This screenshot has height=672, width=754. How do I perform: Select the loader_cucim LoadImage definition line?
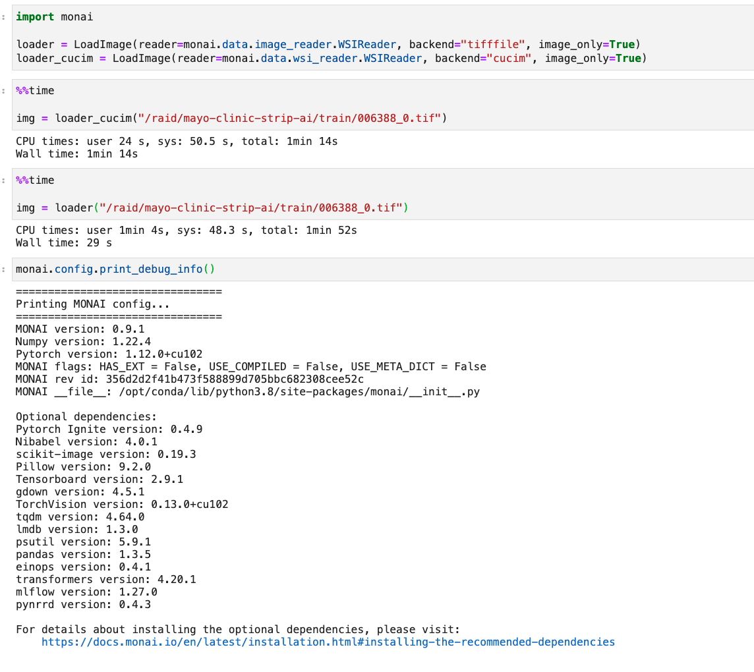click(x=332, y=59)
